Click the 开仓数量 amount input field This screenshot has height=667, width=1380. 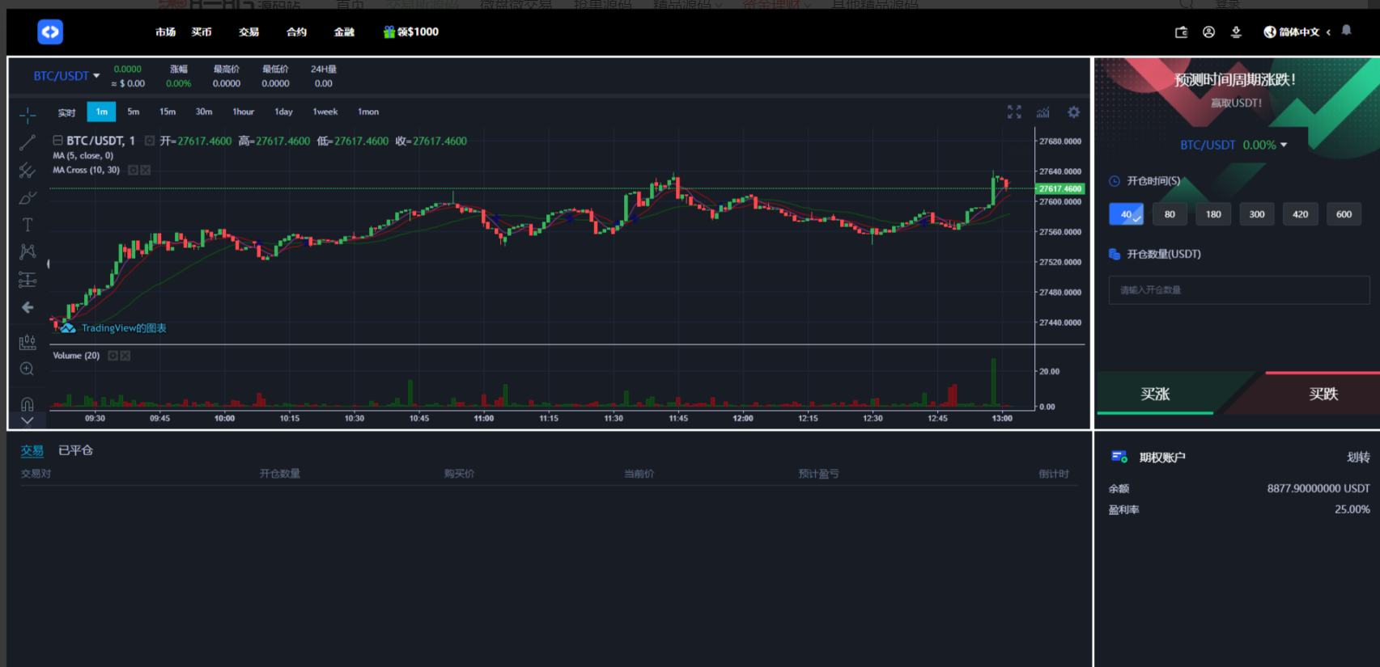pyautogui.click(x=1238, y=290)
